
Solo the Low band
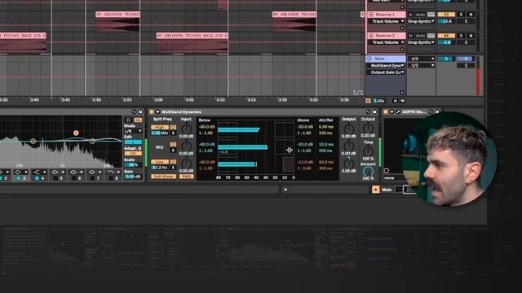pyautogui.click(x=173, y=168)
